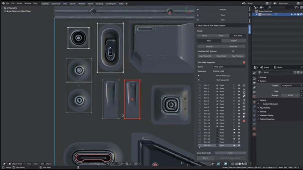Click the select arrow icon on Trim 20 row
The height and width of the screenshot is (170, 303).
(x=234, y=145)
